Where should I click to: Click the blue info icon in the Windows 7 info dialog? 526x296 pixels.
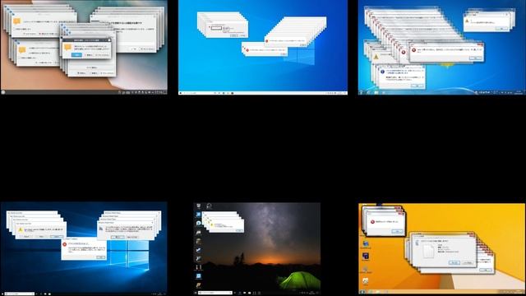coord(382,72)
